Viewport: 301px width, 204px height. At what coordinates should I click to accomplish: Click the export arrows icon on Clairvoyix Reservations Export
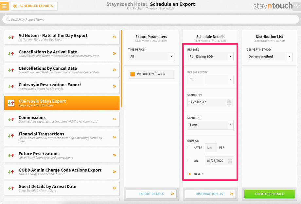pos(11,86)
